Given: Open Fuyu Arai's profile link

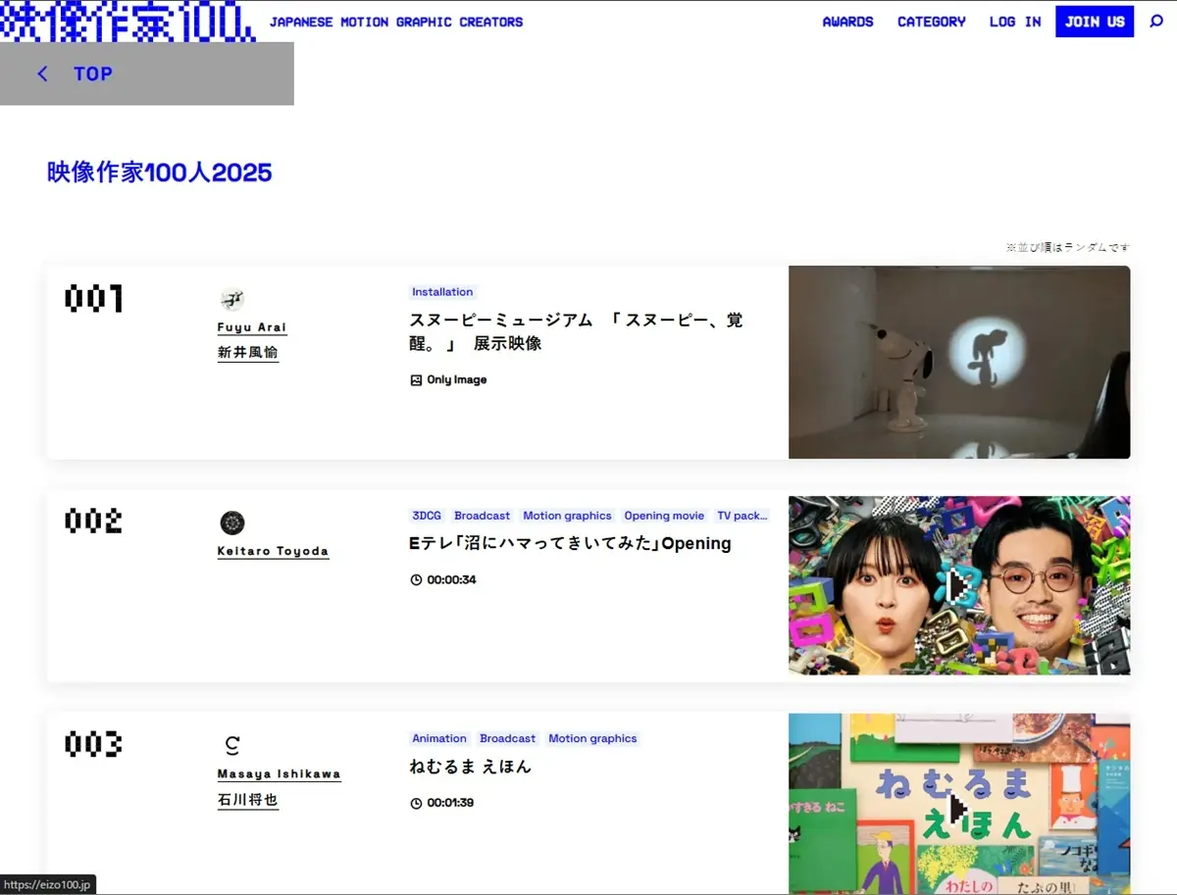Looking at the screenshot, I should [251, 326].
